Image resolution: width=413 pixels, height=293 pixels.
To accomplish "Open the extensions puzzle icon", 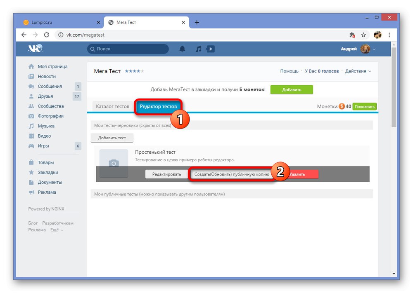I will pyautogui.click(x=352, y=35).
